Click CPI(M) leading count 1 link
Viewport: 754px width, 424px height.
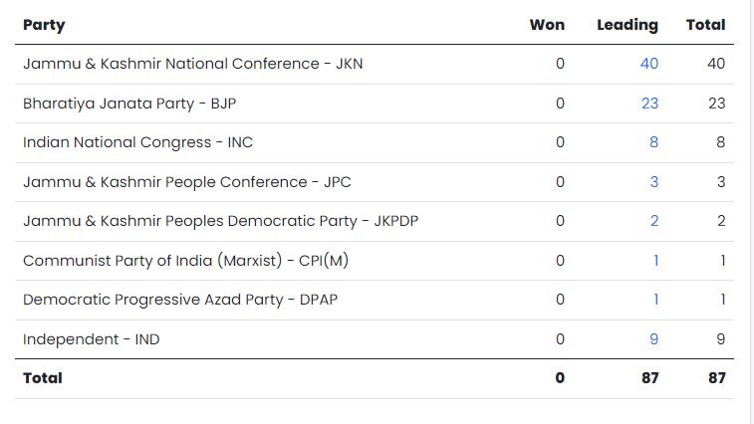pos(655,261)
